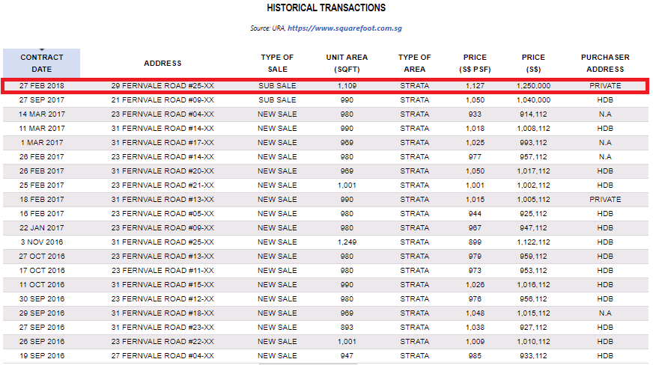
Task: Select price 1,002,112 cell
Action: click(x=533, y=185)
